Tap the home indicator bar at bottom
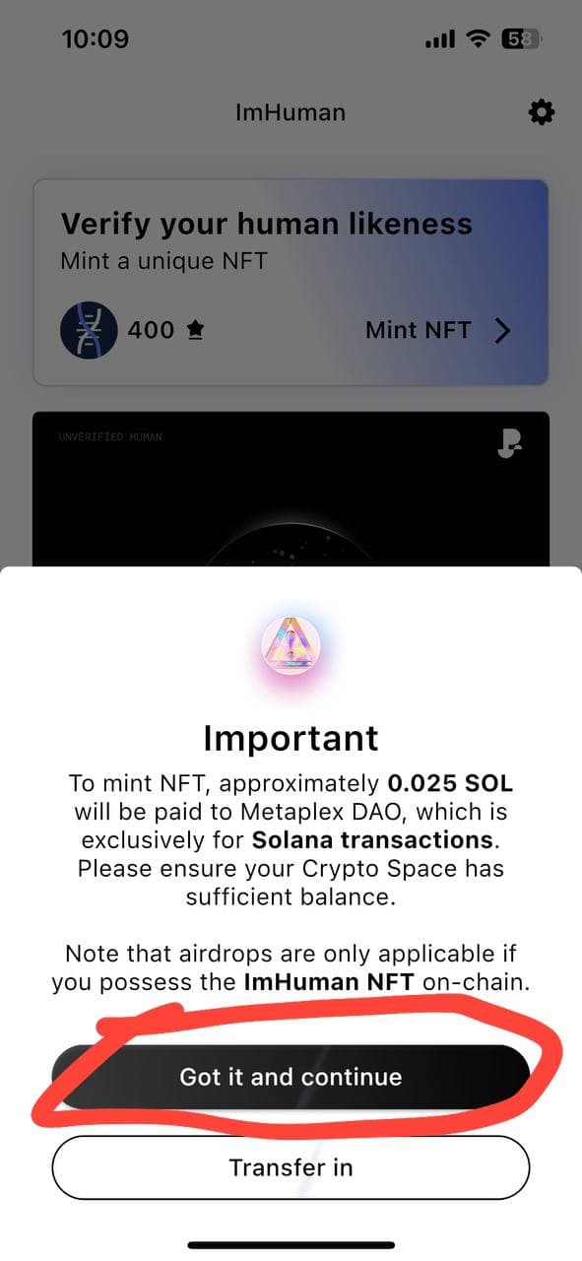This screenshot has height=1261, width=582. point(291,1245)
